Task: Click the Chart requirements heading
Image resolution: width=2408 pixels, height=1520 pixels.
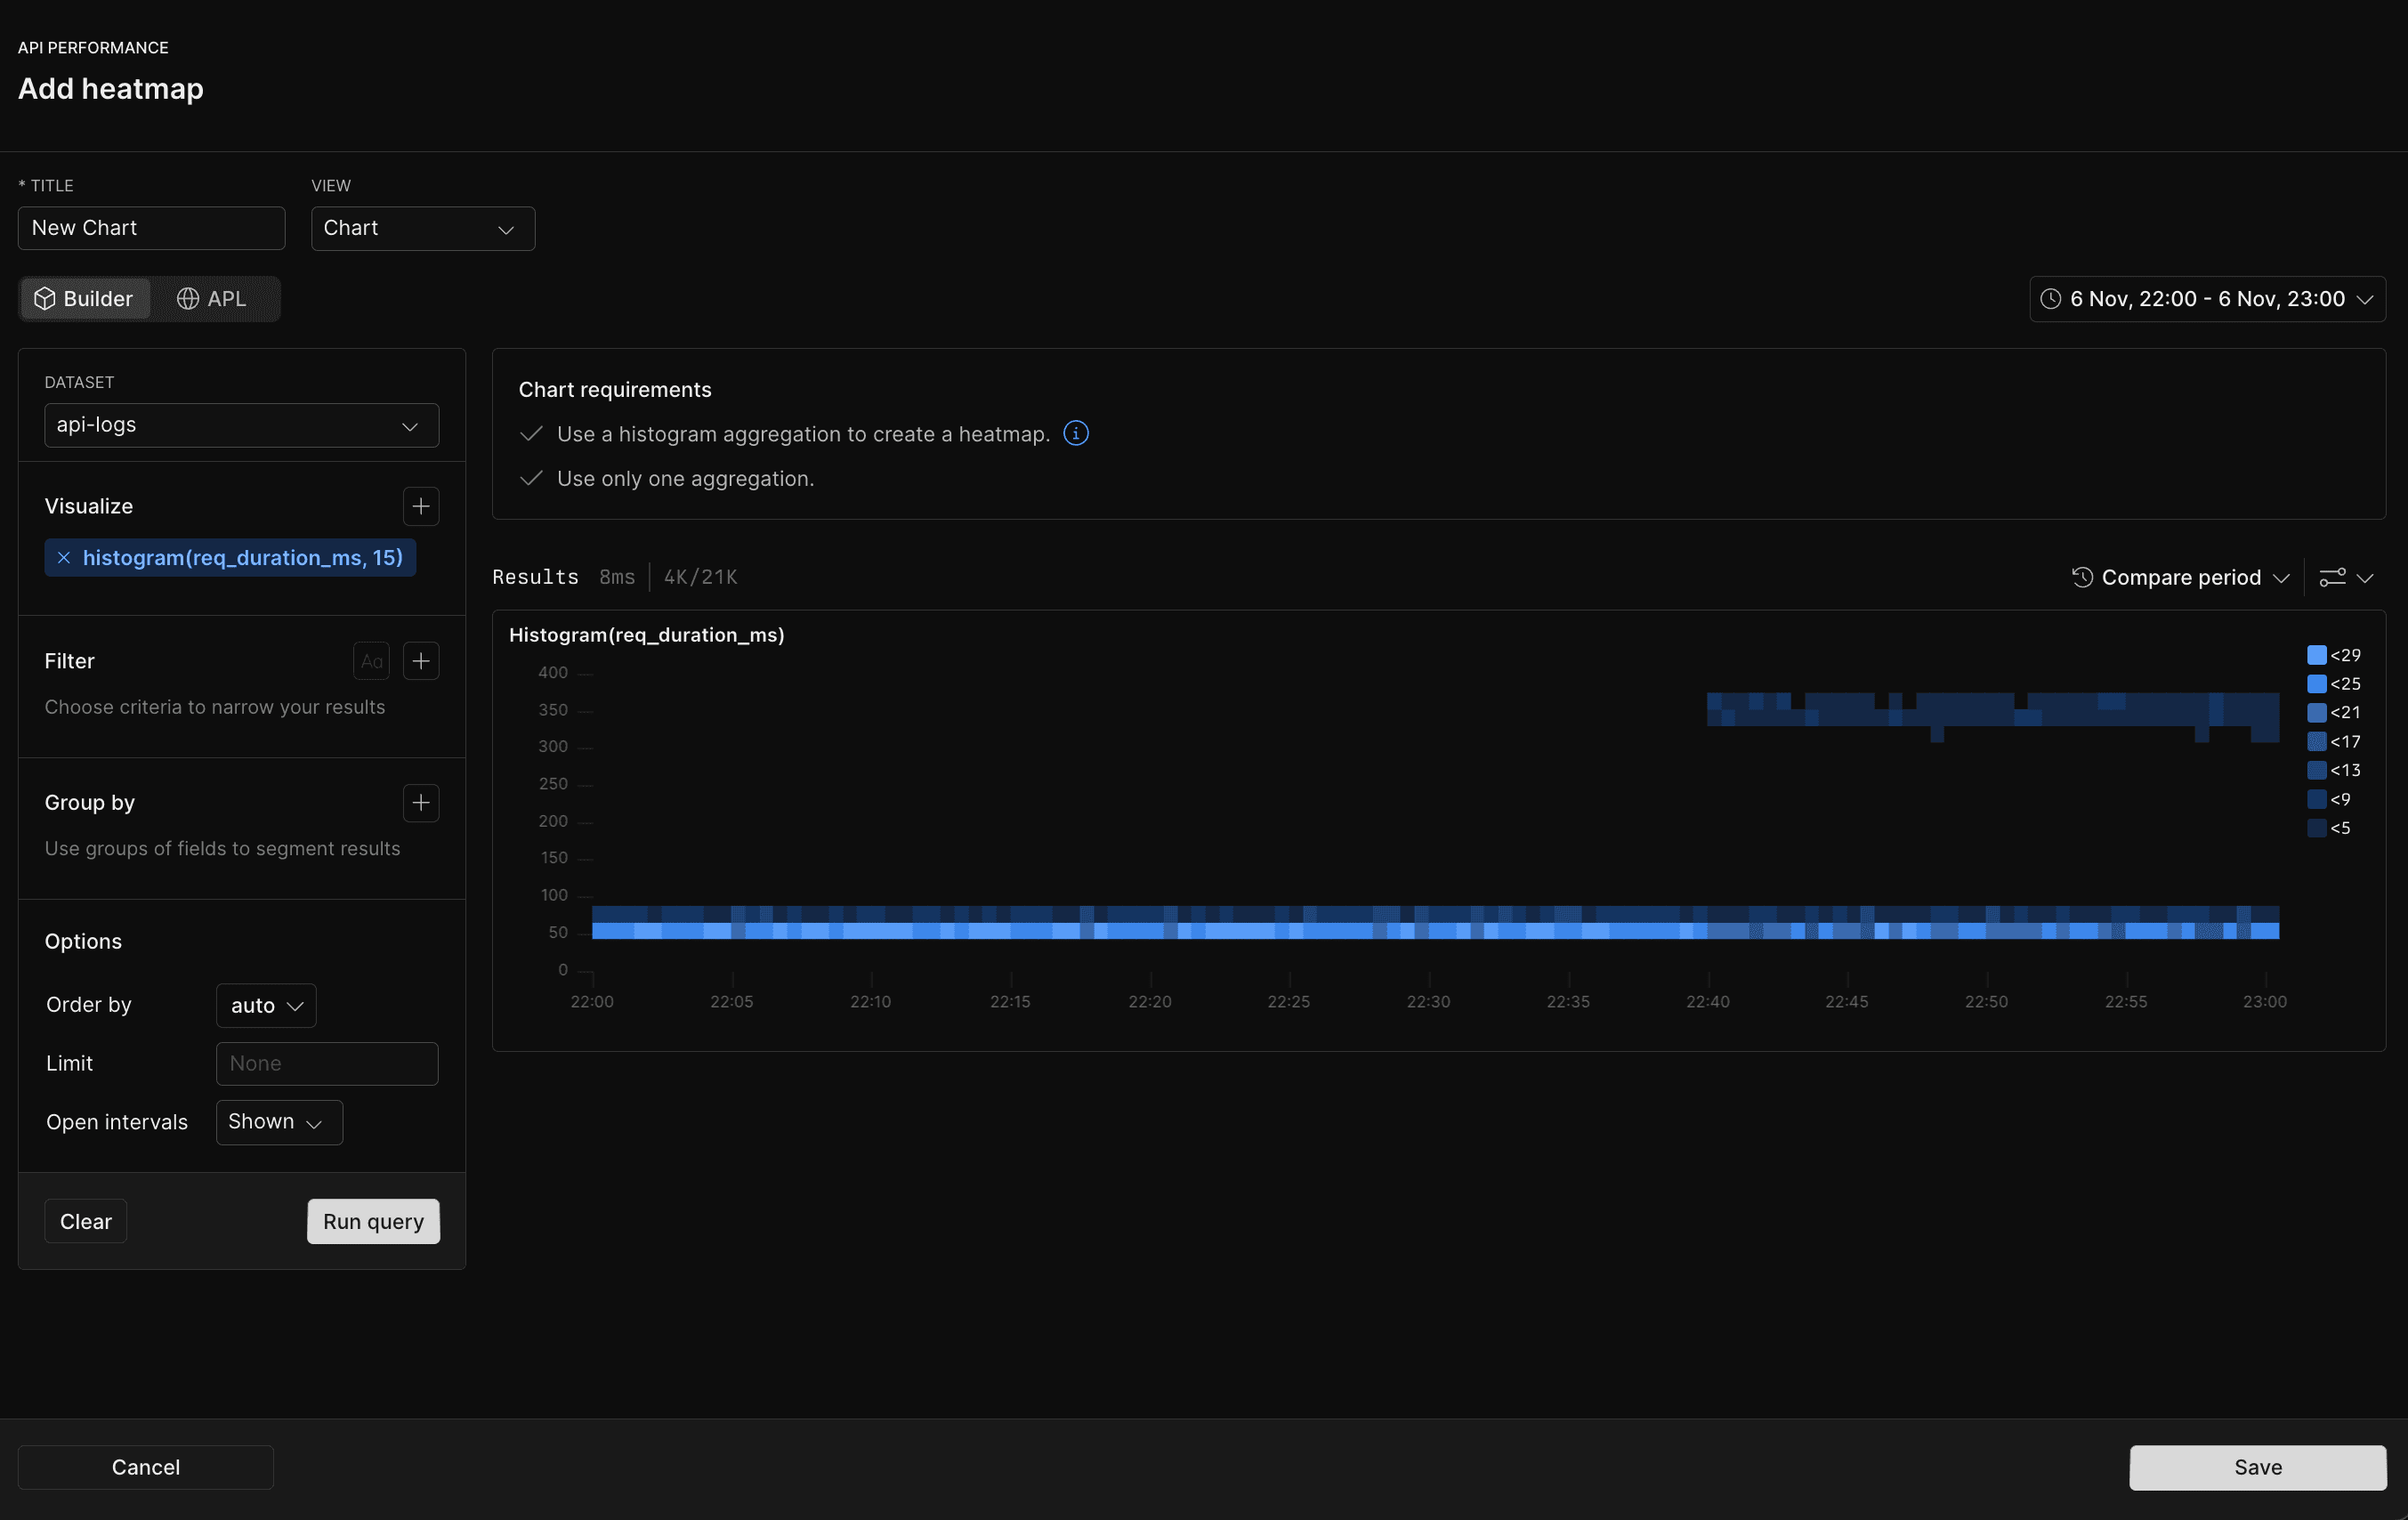Action: (x=615, y=390)
